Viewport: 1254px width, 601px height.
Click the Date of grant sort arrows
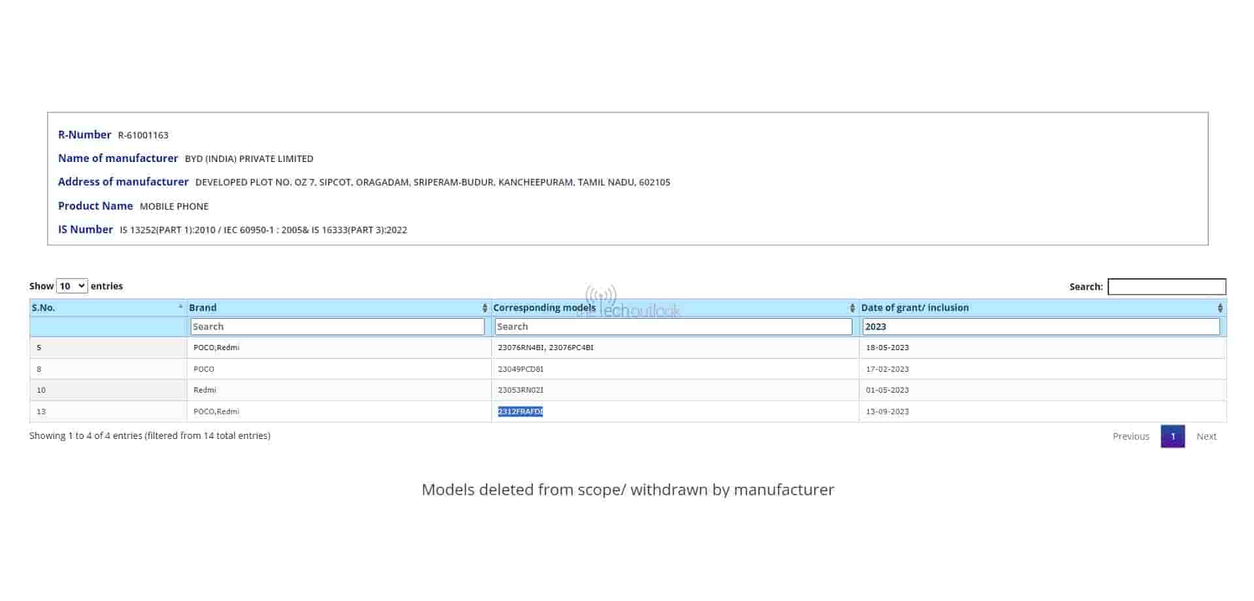pyautogui.click(x=1219, y=308)
